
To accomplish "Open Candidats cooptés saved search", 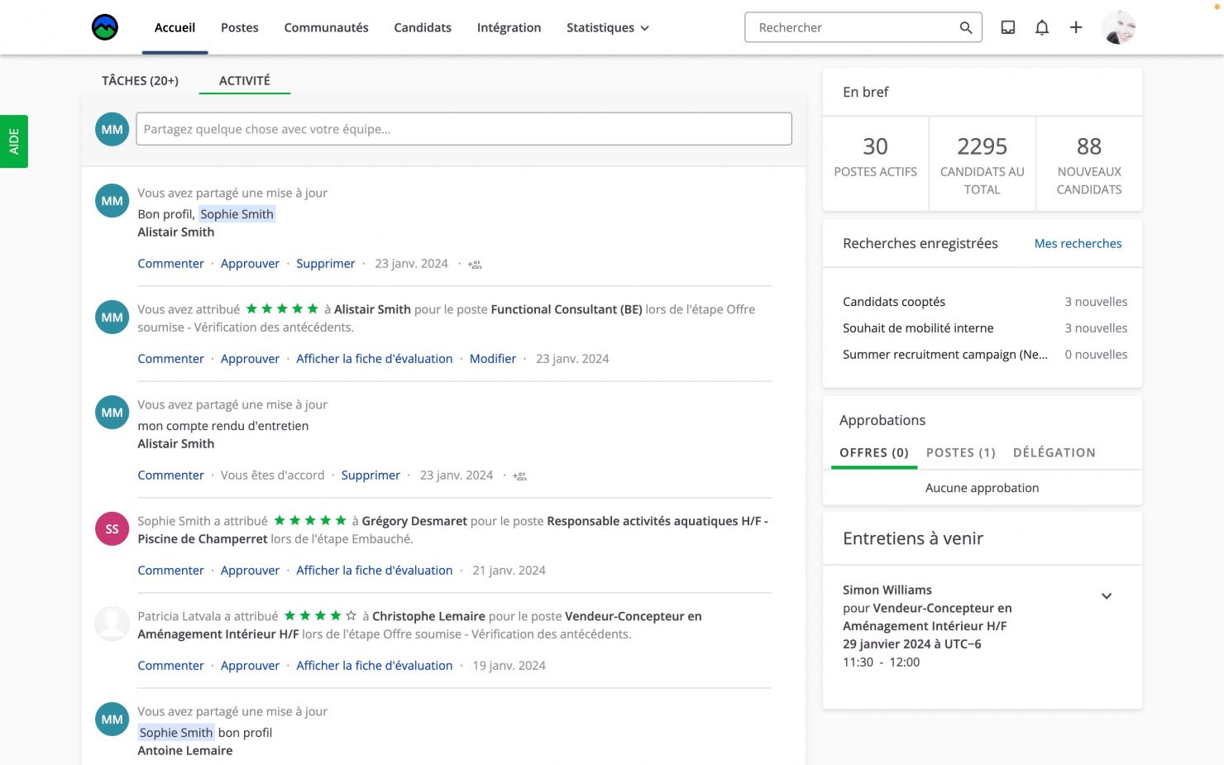I will (x=893, y=302).
